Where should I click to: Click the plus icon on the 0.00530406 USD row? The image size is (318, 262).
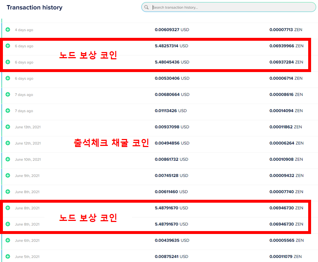(x=8, y=78)
